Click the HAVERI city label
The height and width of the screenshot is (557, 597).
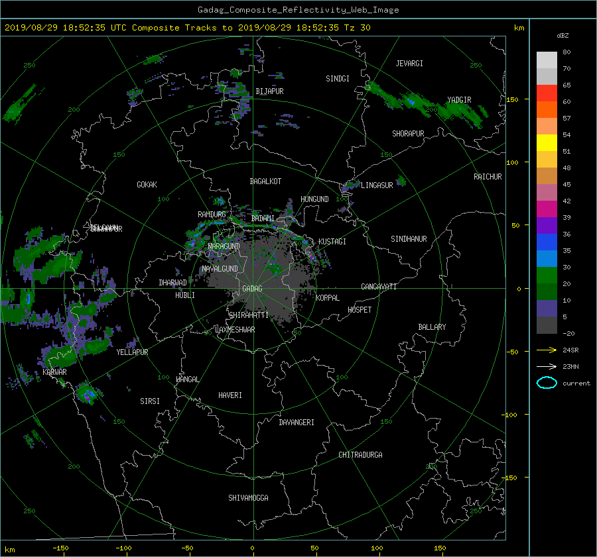click(230, 395)
